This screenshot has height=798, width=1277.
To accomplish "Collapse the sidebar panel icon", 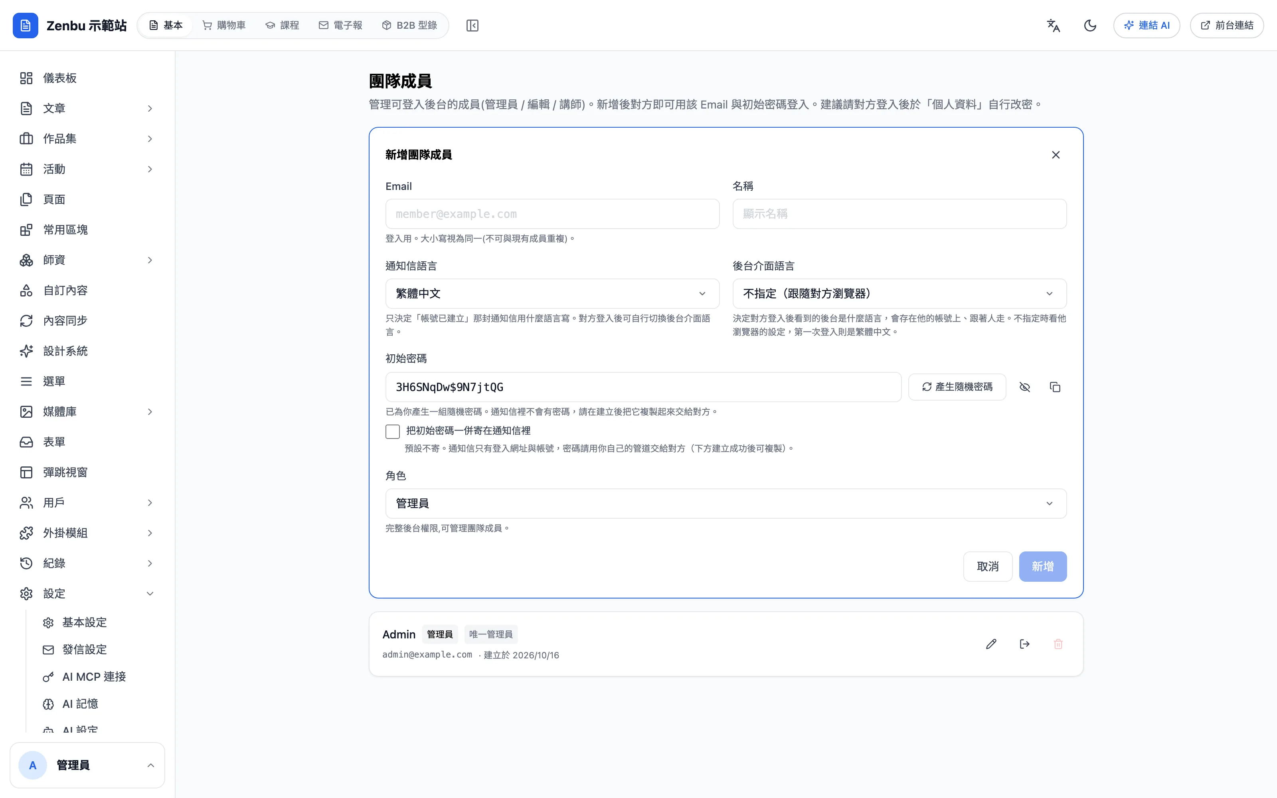I will pyautogui.click(x=472, y=25).
